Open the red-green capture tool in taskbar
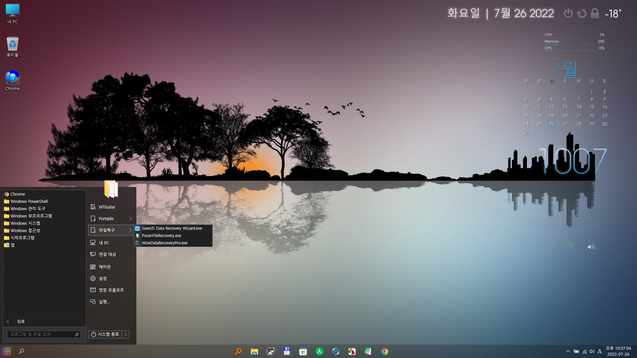Image resolution: width=637 pixels, height=358 pixels. coord(352,351)
